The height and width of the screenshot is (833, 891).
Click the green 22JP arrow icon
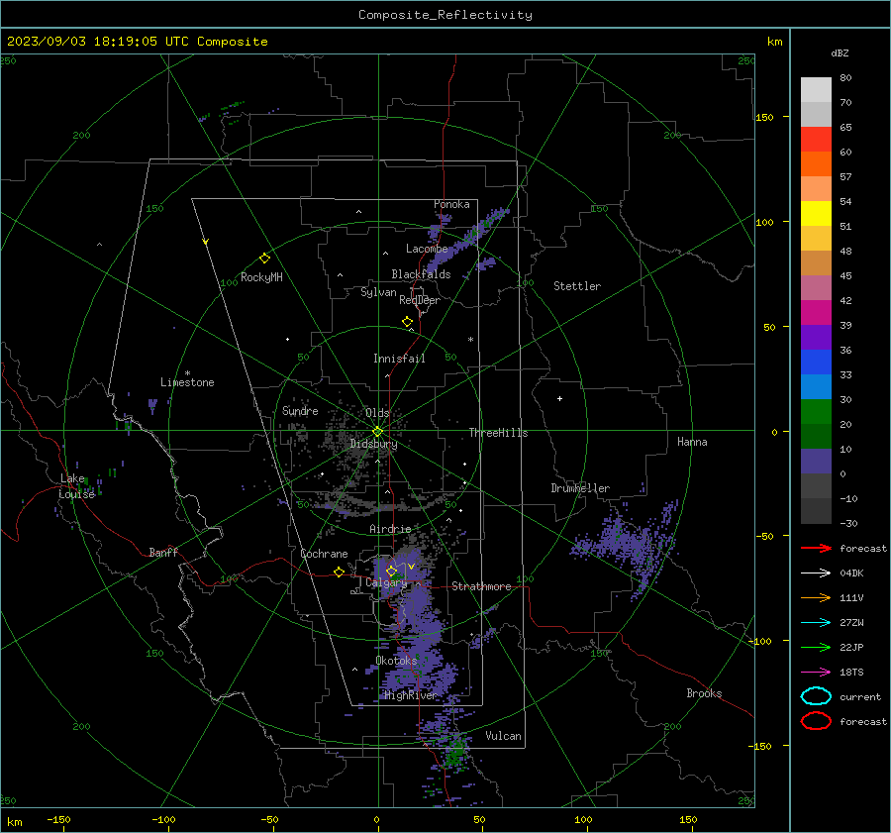pyautogui.click(x=816, y=647)
